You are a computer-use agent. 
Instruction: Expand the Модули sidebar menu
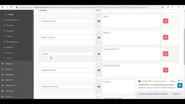[17, 64]
